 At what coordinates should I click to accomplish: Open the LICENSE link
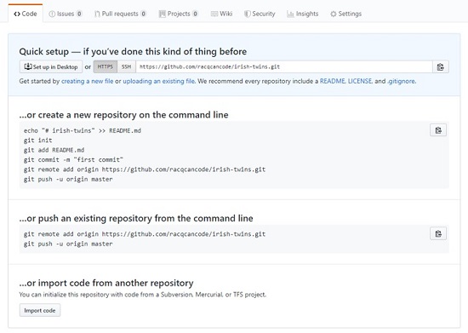pos(360,81)
